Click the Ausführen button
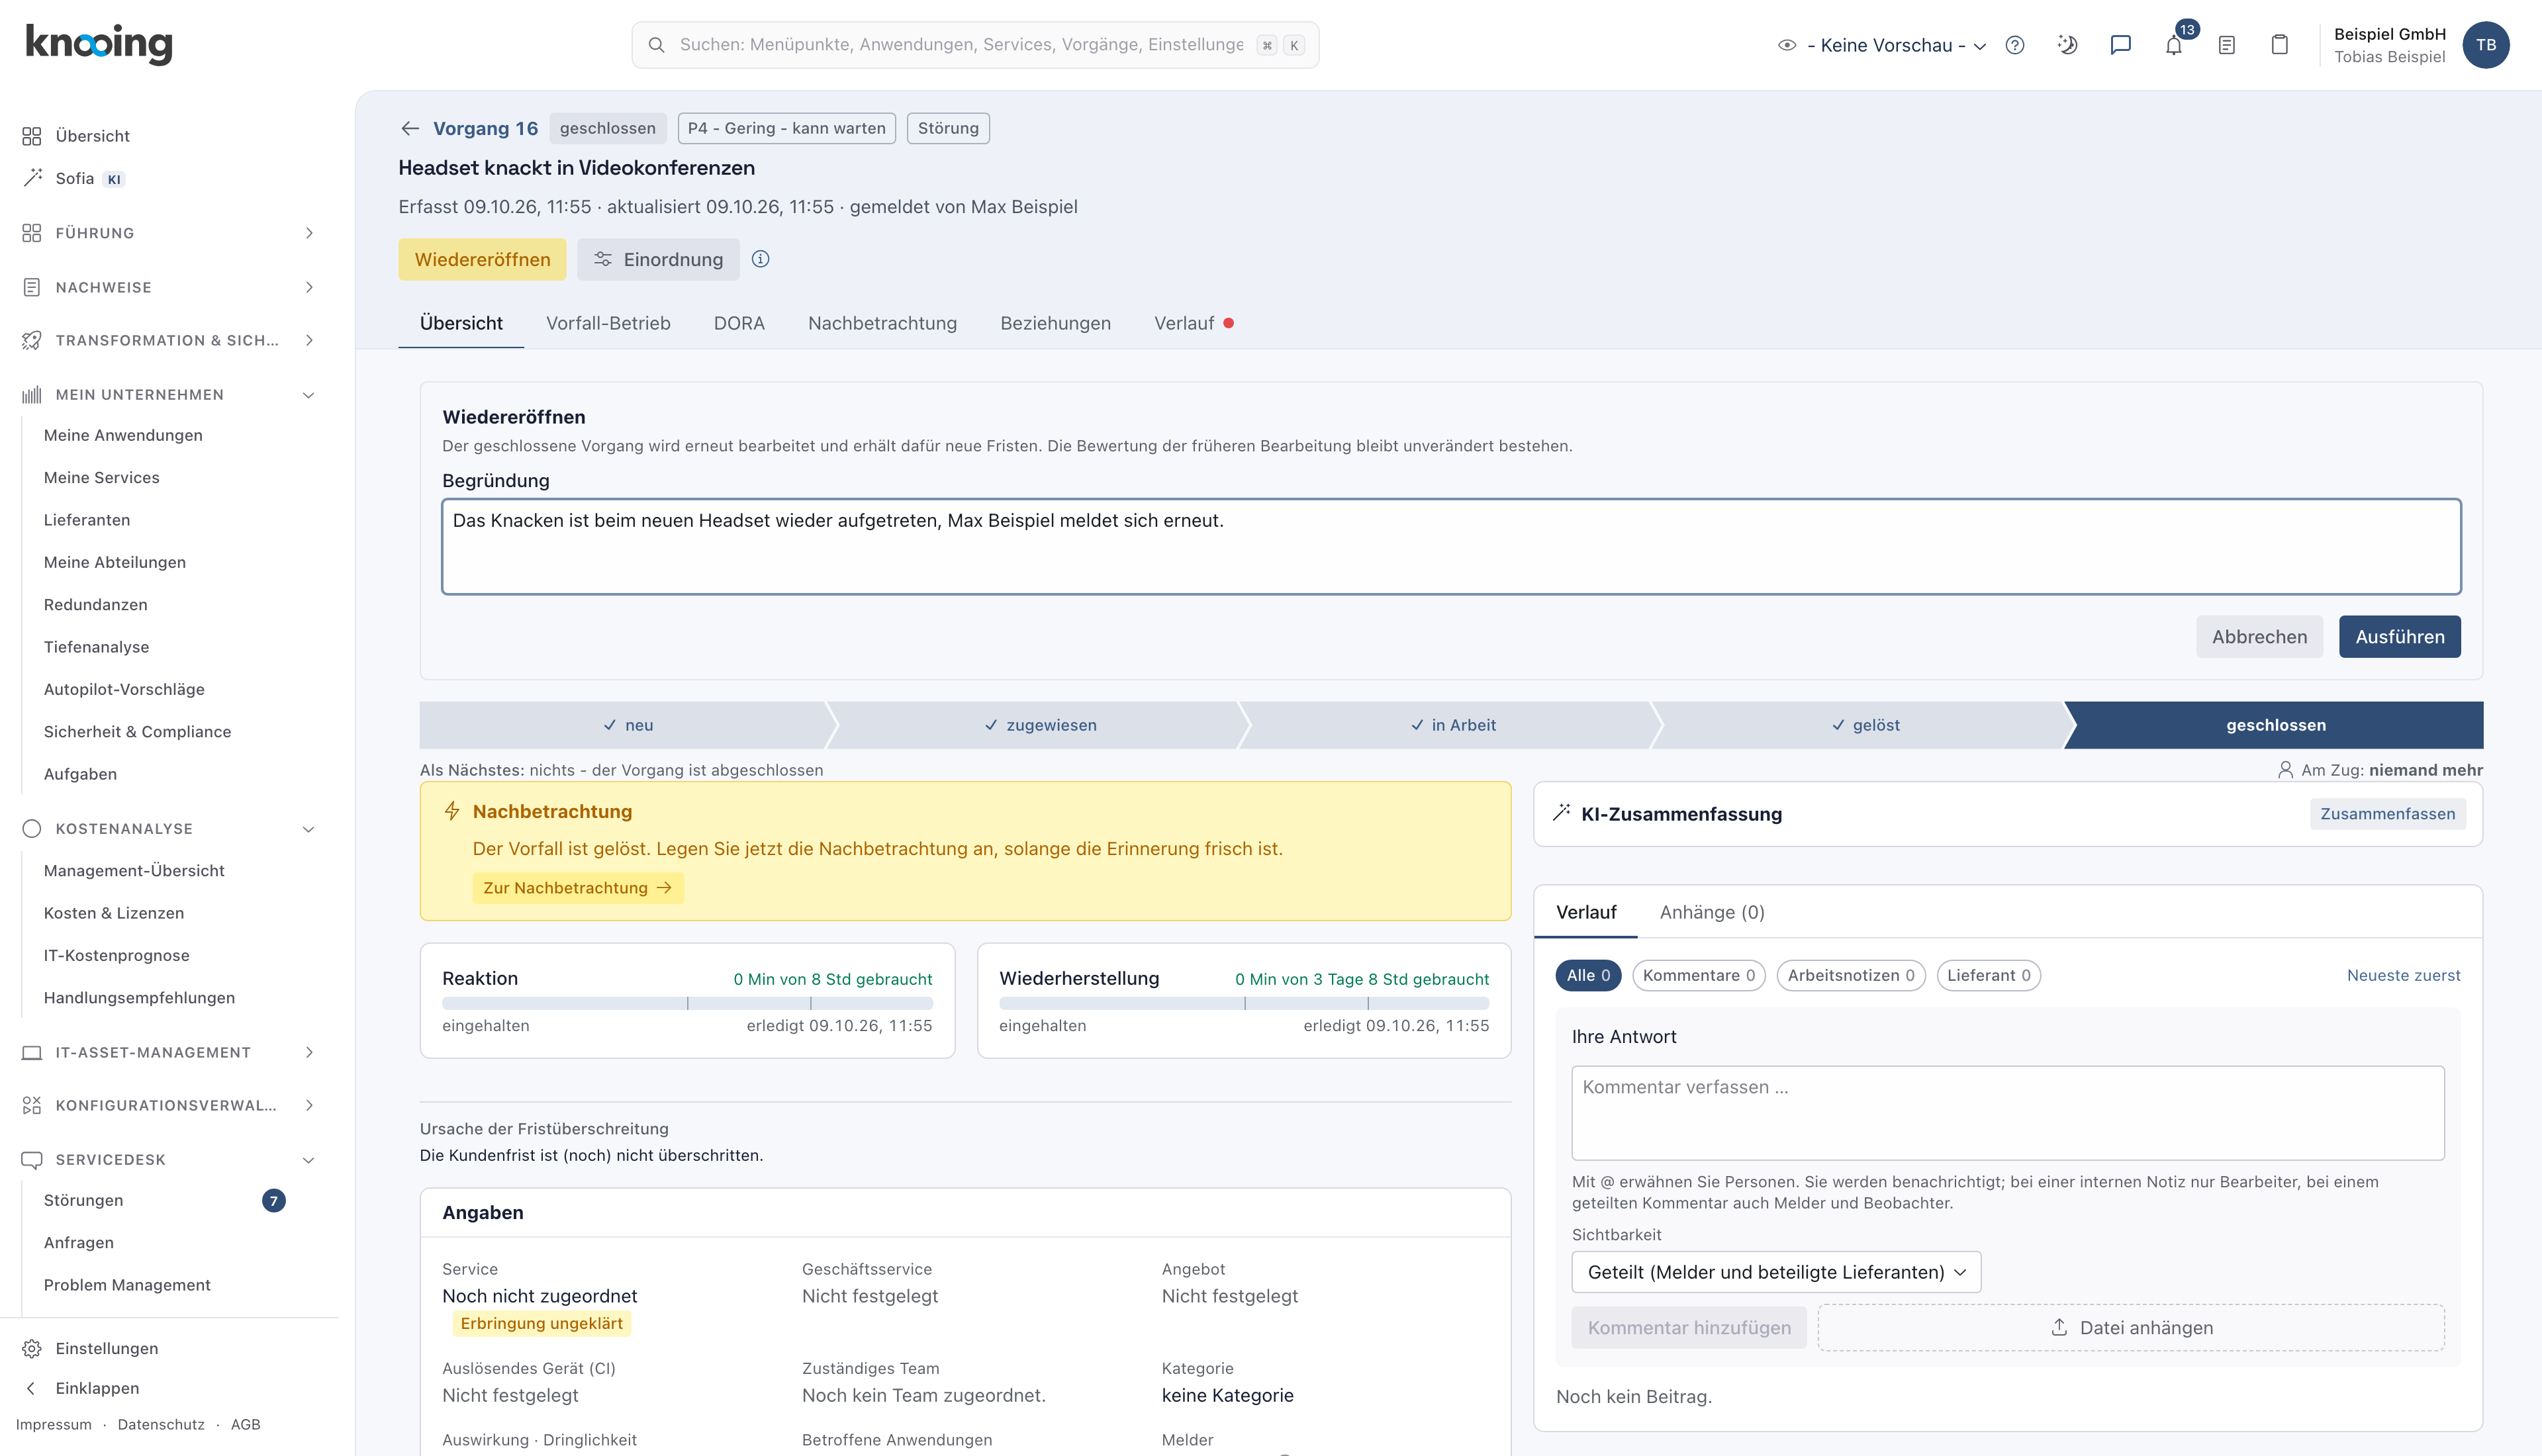Screen dimensions: 2542x1456 (x=2400, y=636)
